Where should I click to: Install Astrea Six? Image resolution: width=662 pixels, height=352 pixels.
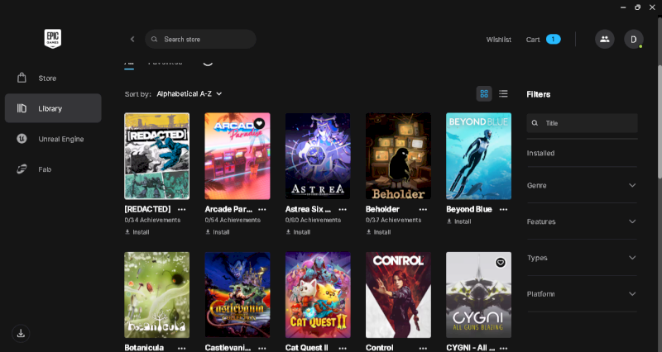pos(298,232)
